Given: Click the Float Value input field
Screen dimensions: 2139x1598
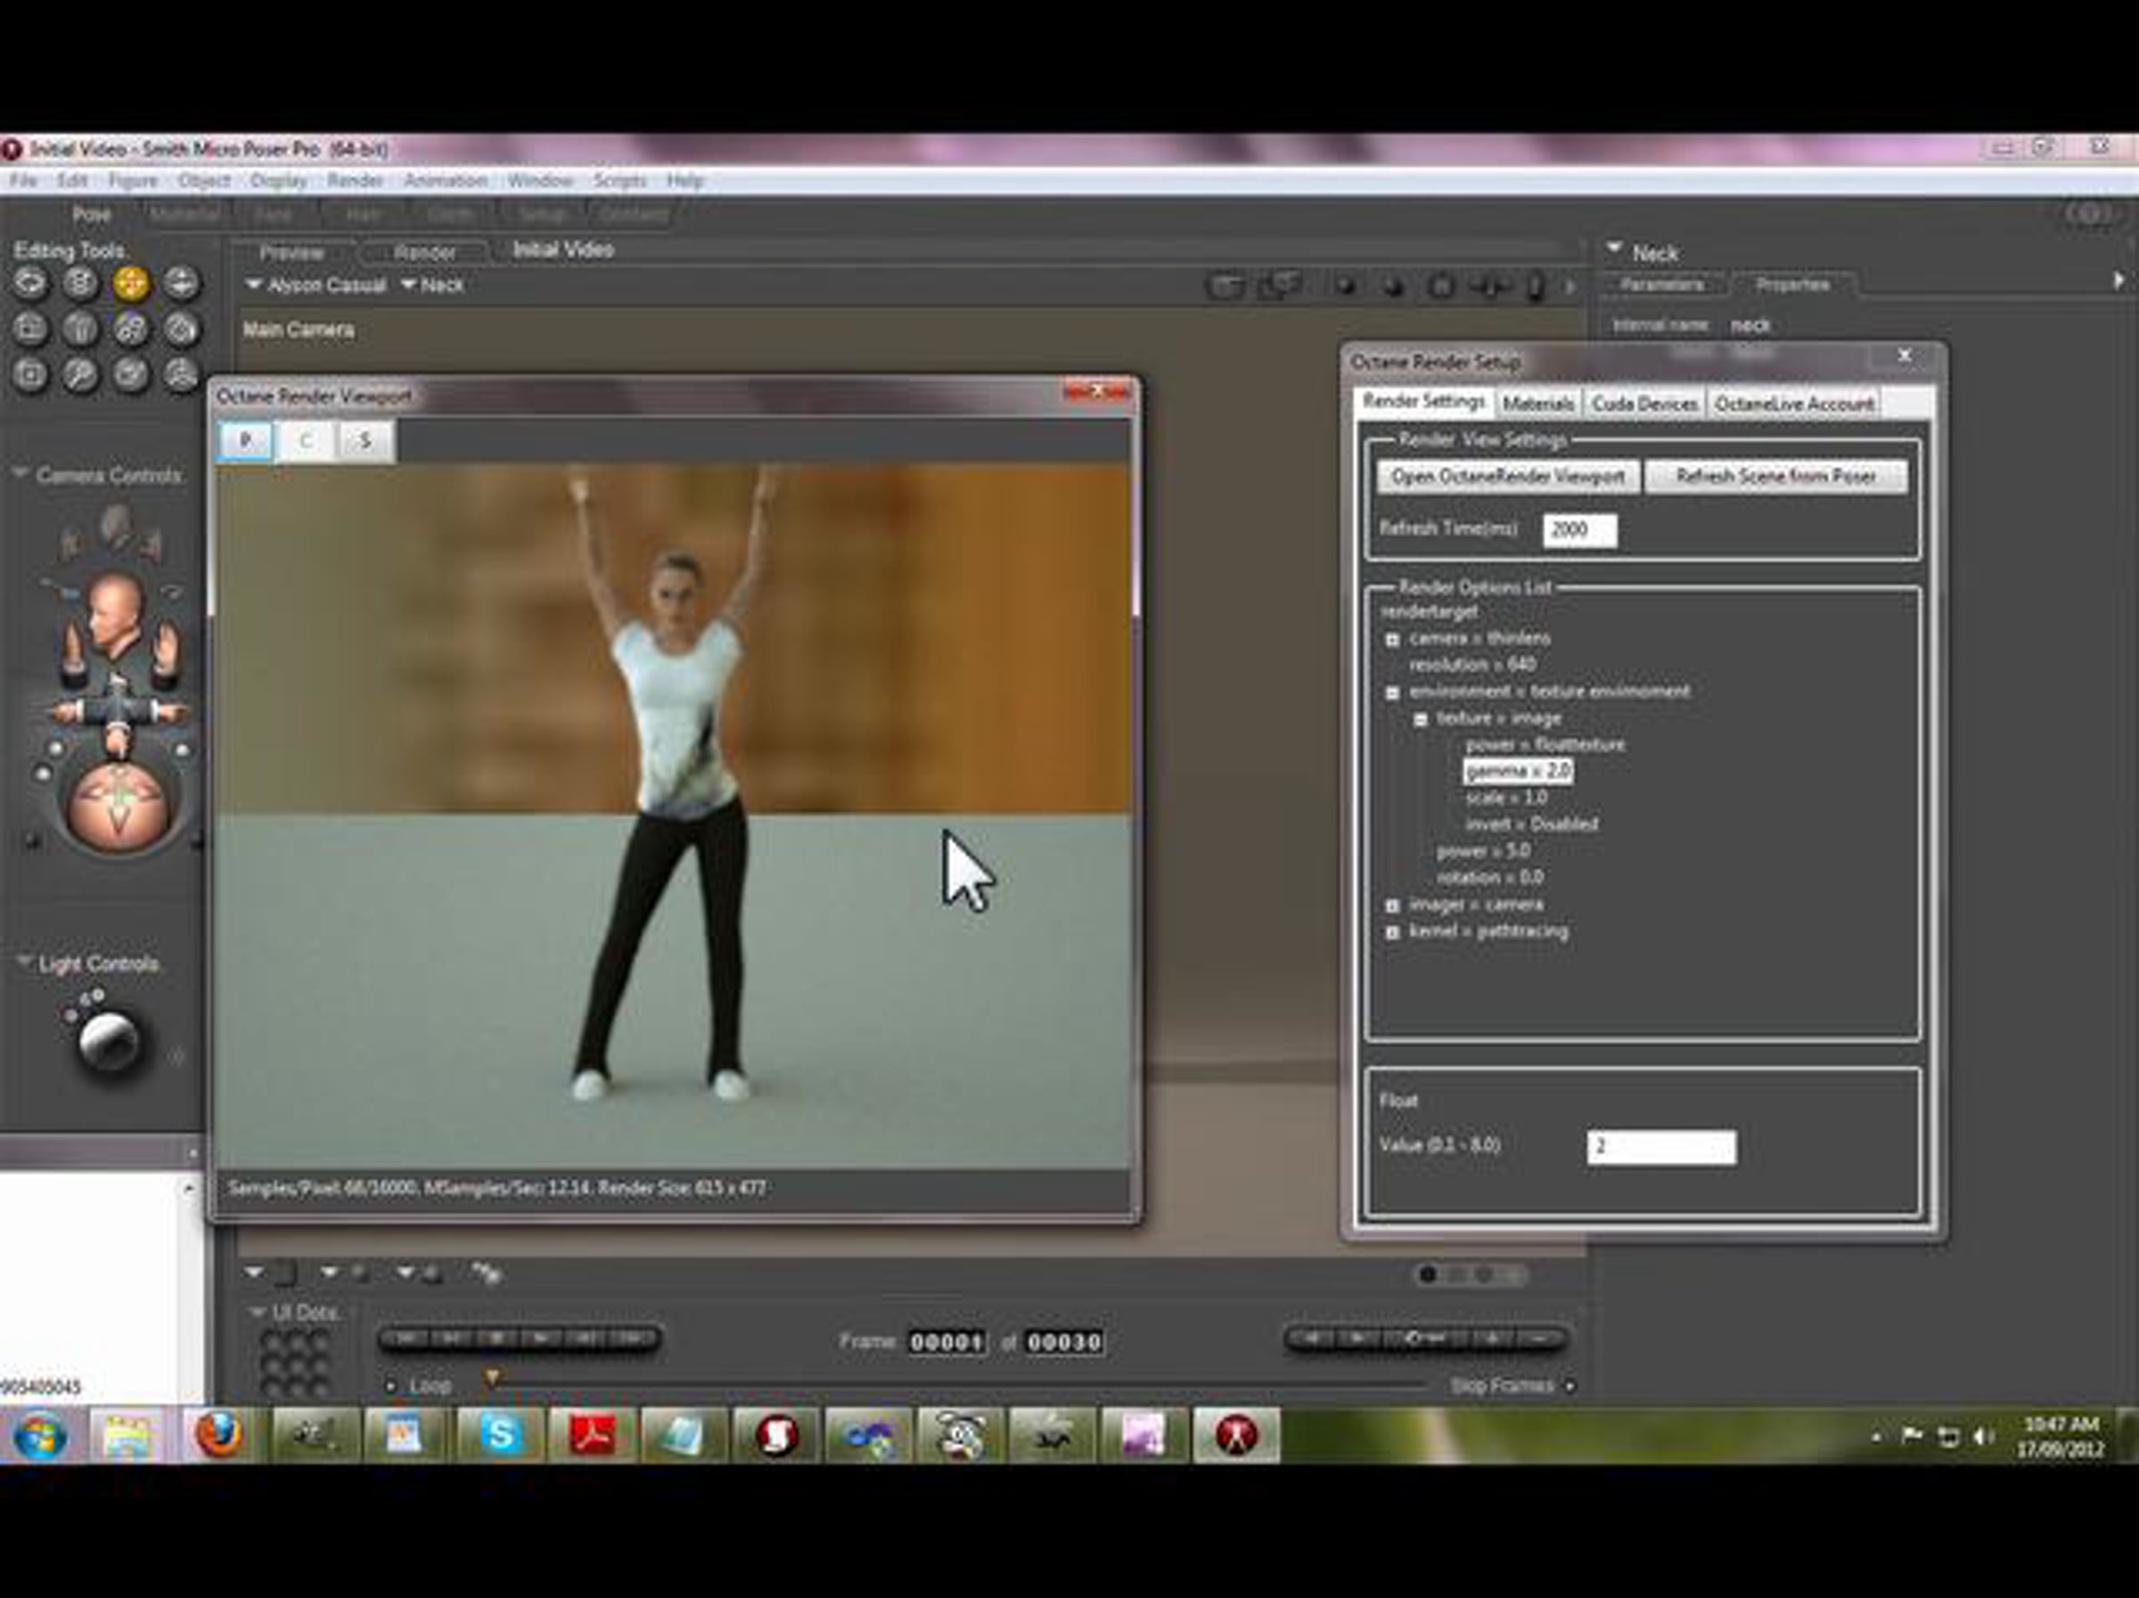Looking at the screenshot, I should (1661, 1148).
